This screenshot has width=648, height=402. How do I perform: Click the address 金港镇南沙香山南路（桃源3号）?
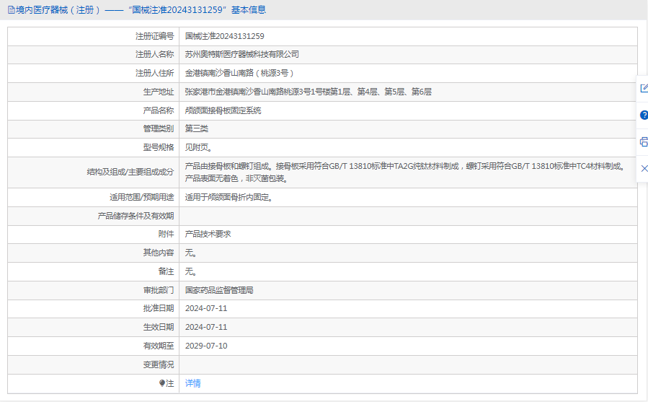239,74
